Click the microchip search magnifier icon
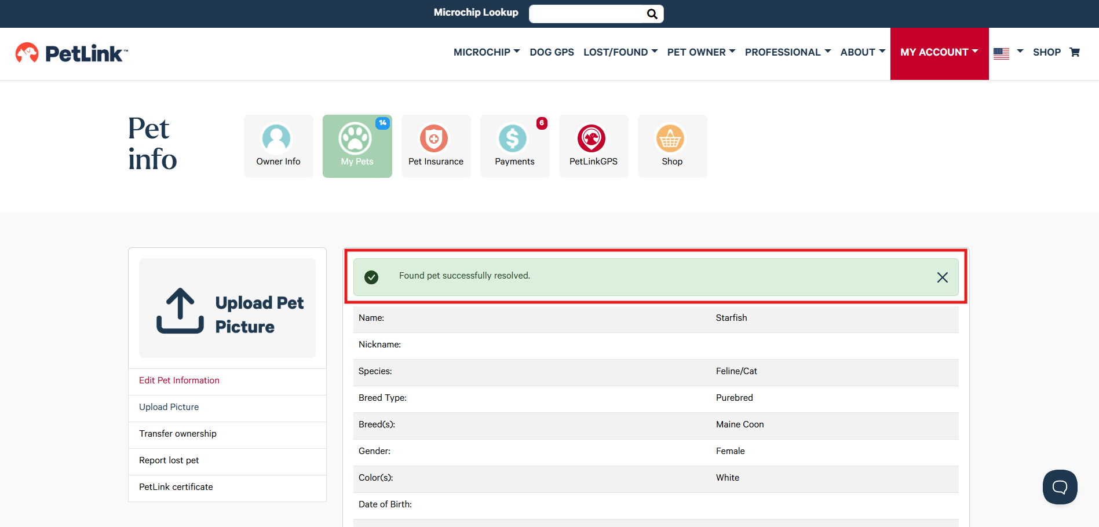Viewport: 1099px width, 527px height. click(x=652, y=14)
